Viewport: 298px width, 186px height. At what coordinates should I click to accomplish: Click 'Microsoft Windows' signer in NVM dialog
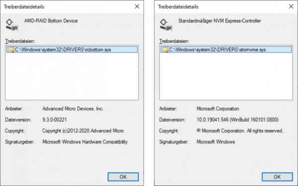pyautogui.click(x=216, y=142)
